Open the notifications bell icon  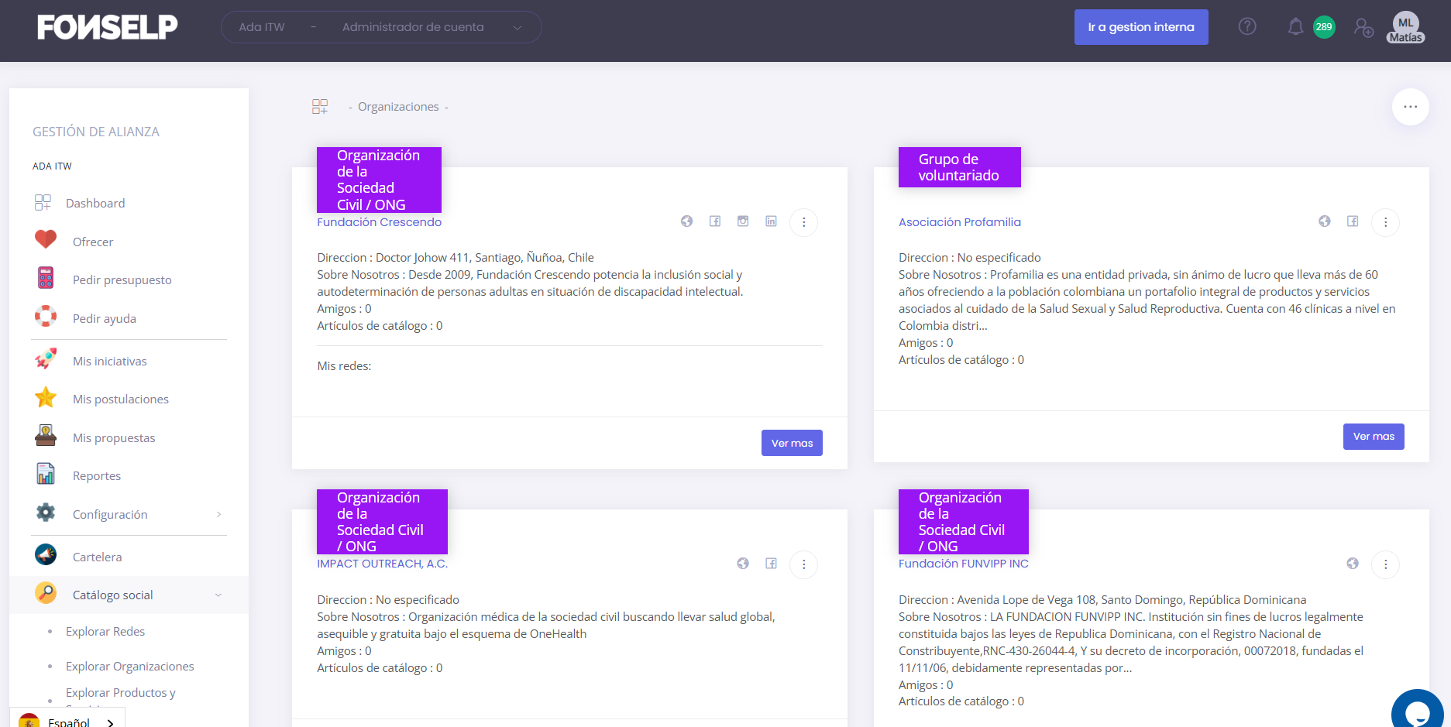coord(1295,26)
